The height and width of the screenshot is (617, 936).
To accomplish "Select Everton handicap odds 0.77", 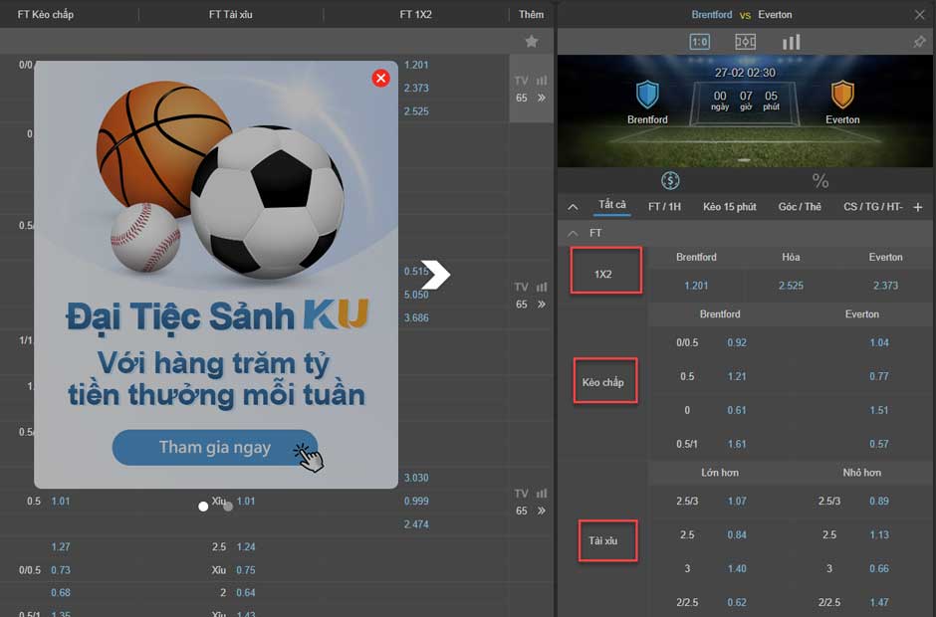I will tap(879, 376).
